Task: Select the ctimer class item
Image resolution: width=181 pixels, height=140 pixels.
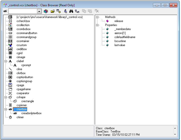Action: tap(20, 117)
